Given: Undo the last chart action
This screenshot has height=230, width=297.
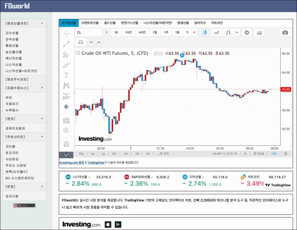Looking at the screenshot, I should (x=91, y=42).
